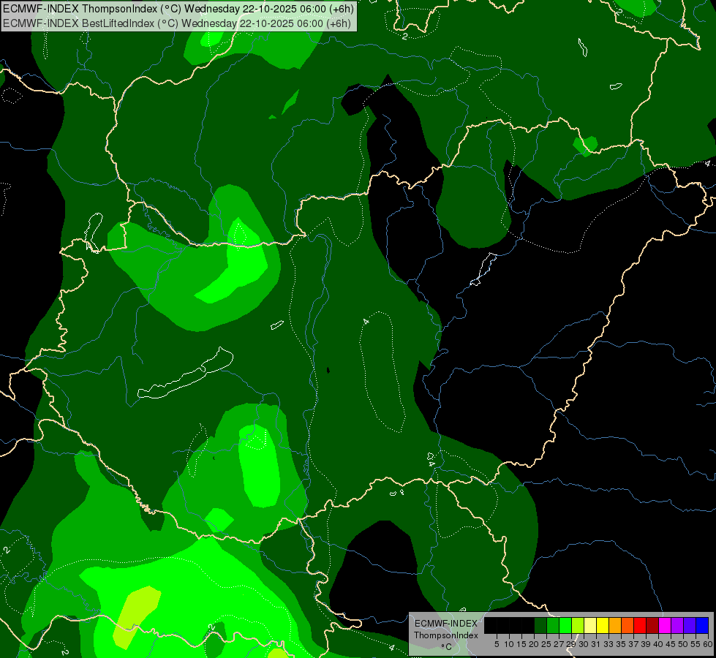
Task: Click the bright green 27-29 legend swatch
Action: click(565, 625)
